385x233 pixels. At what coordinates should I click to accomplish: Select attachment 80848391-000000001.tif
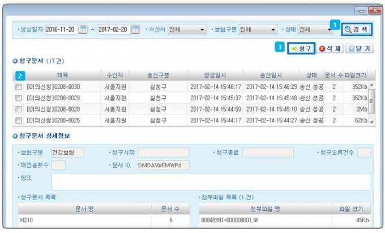point(266,220)
